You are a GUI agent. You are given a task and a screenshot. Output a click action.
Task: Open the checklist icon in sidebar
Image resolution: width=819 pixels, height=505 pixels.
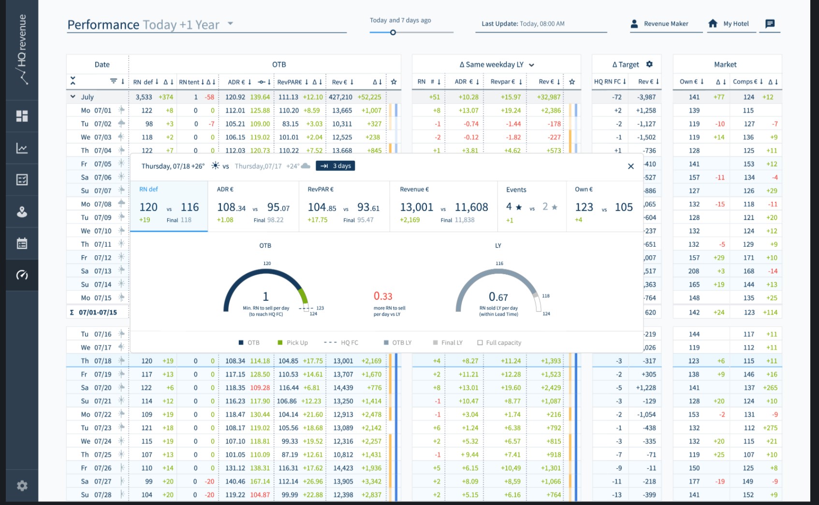point(22,180)
